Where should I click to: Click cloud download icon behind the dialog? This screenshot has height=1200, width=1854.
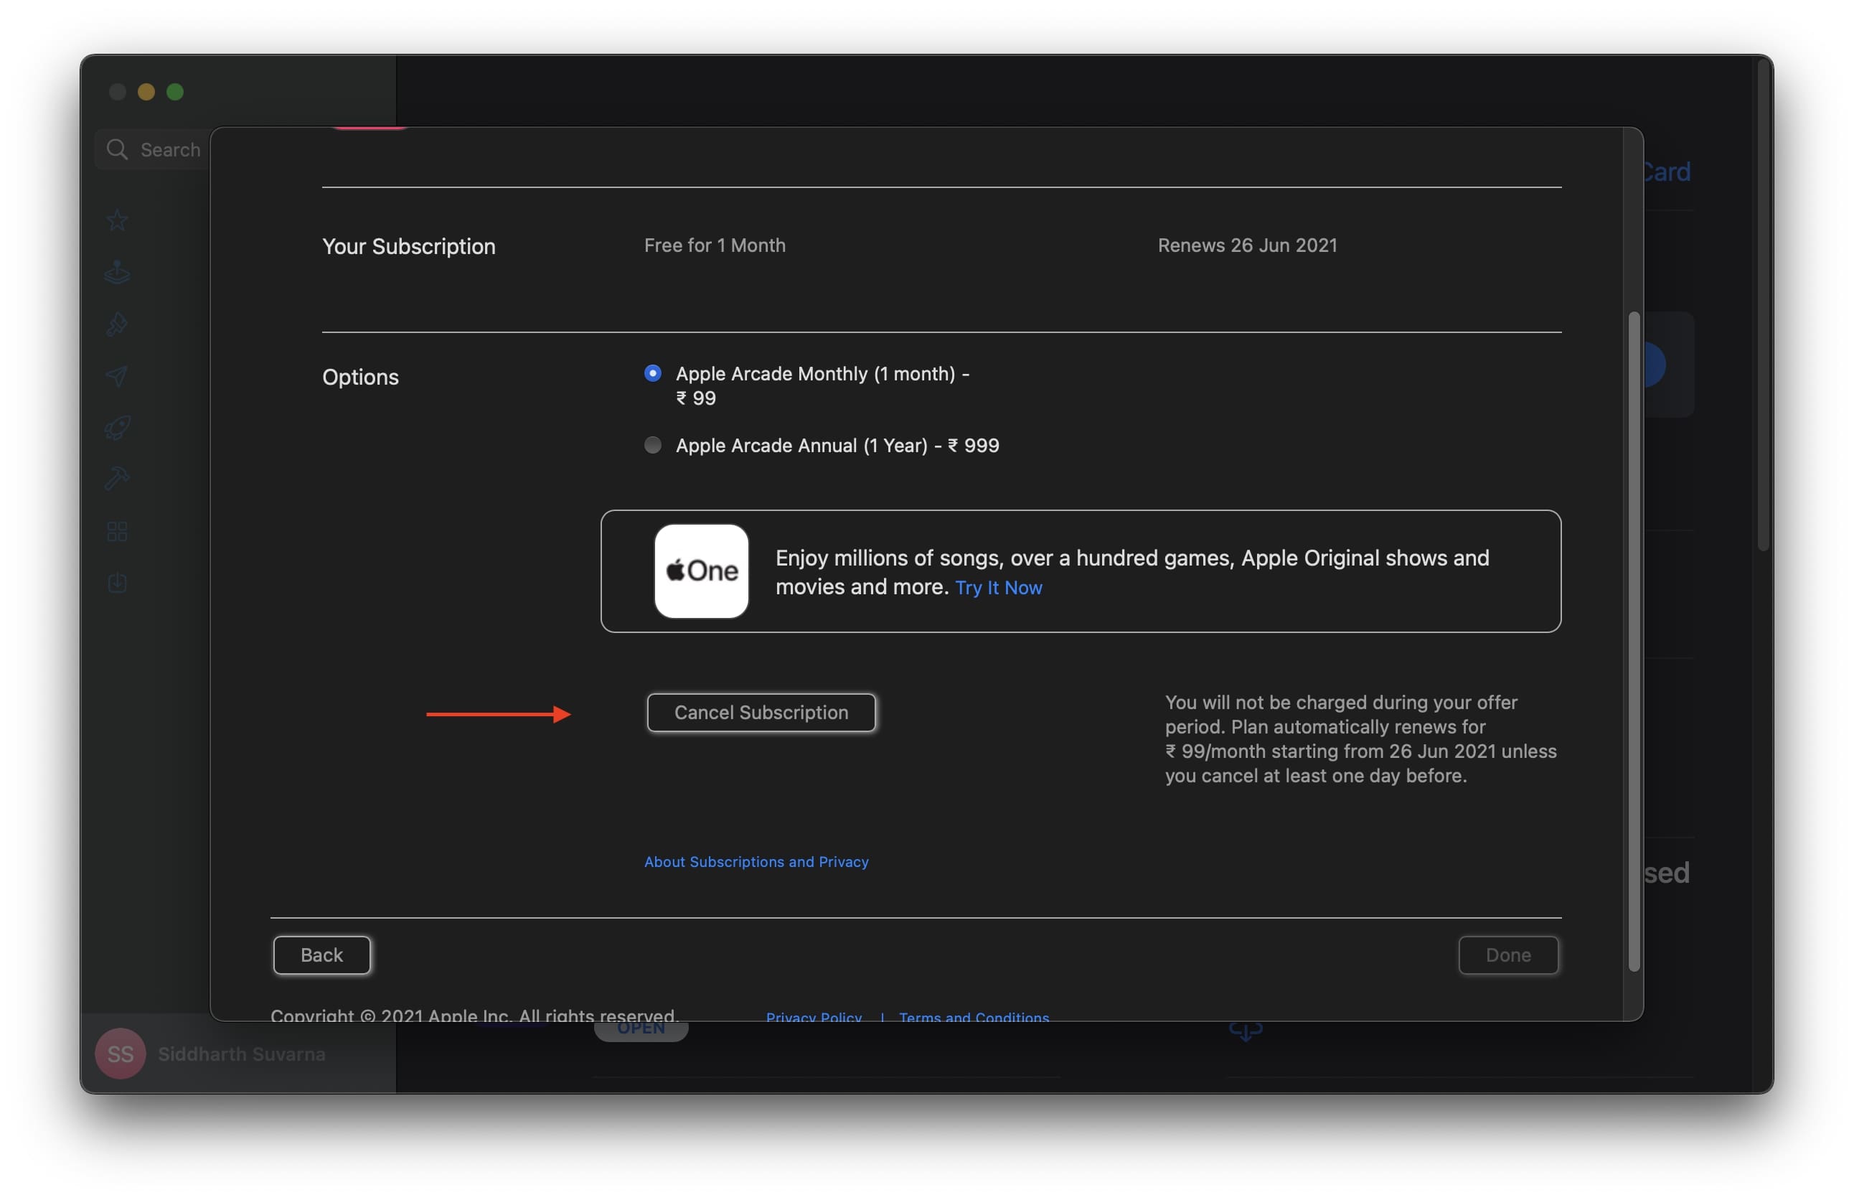pyautogui.click(x=1245, y=1033)
